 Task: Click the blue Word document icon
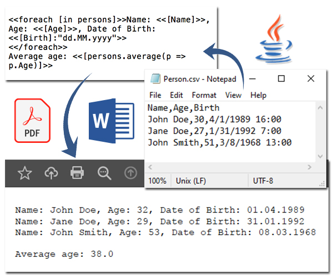click(111, 121)
